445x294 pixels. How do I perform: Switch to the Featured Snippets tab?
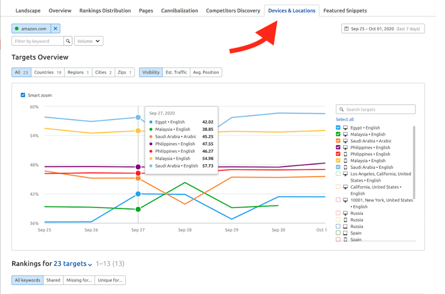(x=345, y=10)
